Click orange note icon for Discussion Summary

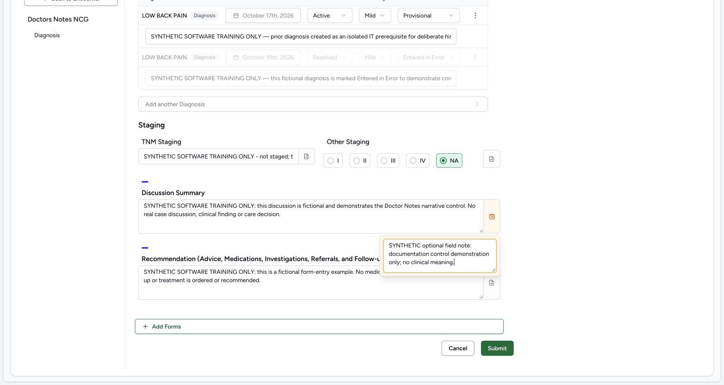pos(492,217)
